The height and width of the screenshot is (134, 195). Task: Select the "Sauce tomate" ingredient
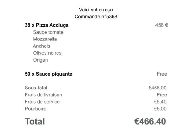(48, 32)
